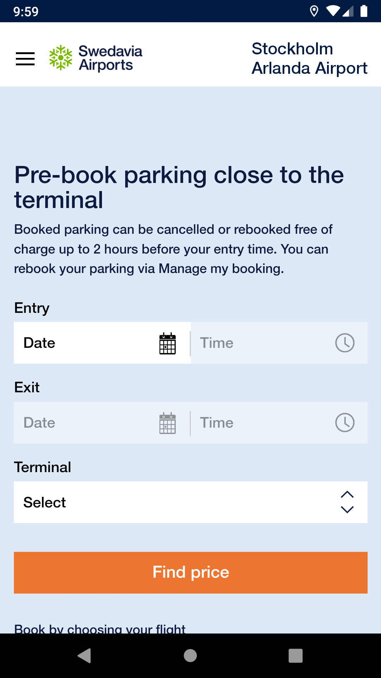The width and height of the screenshot is (381, 678).
Task: Focus the Exit Time field
Action: point(261,423)
